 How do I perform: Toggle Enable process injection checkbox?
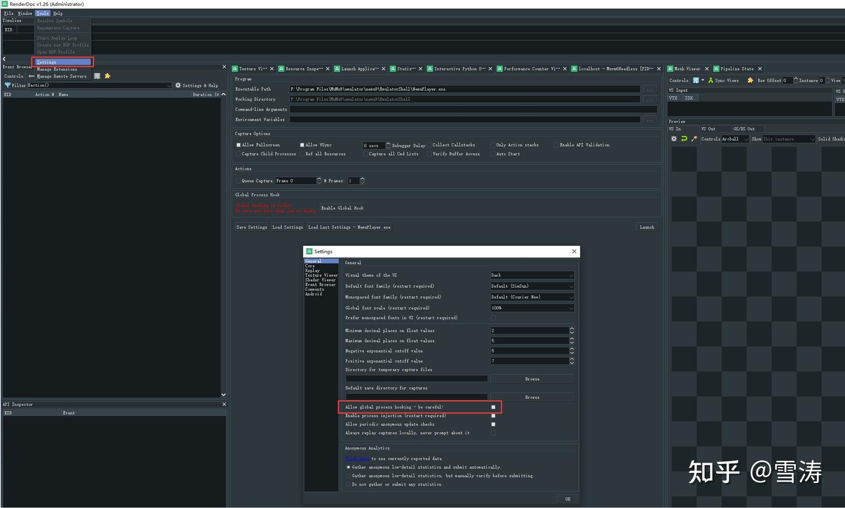pyautogui.click(x=493, y=415)
